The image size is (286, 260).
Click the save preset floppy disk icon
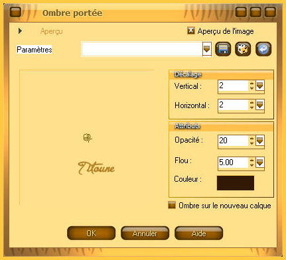pyautogui.click(x=223, y=49)
